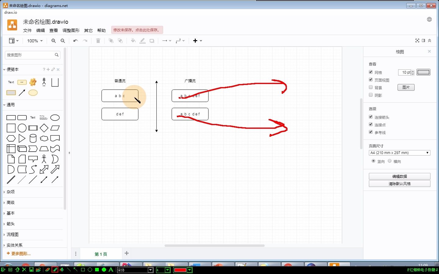Open the 100% zoom dropdown
Viewport: 439px width, 274px height.
coord(35,41)
